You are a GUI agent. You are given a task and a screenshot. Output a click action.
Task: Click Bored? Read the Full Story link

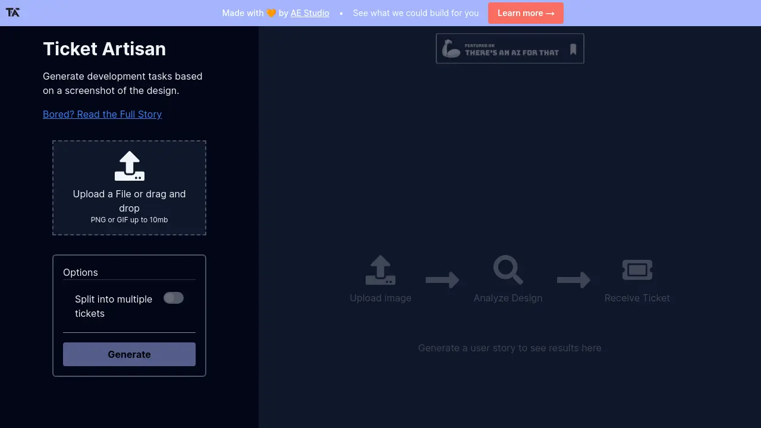[102, 114]
